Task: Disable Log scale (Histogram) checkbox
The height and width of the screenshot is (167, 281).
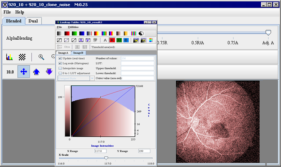Action: [x=60, y=63]
